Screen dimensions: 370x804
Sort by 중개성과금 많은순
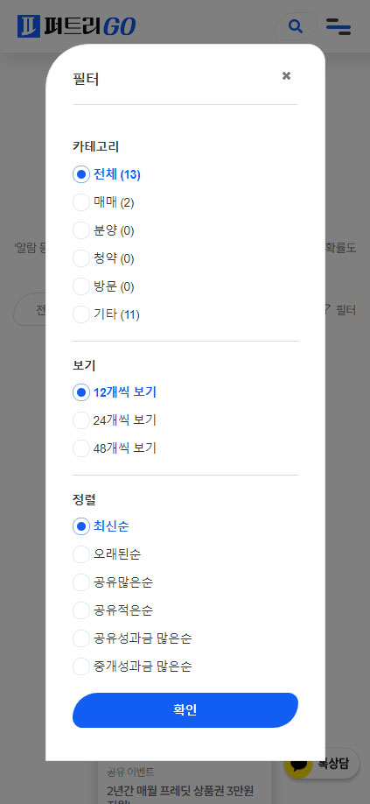133,666
